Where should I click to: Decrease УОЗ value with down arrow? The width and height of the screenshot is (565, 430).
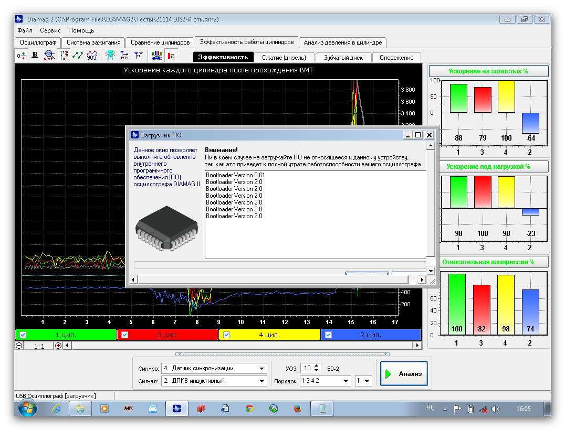(317, 371)
